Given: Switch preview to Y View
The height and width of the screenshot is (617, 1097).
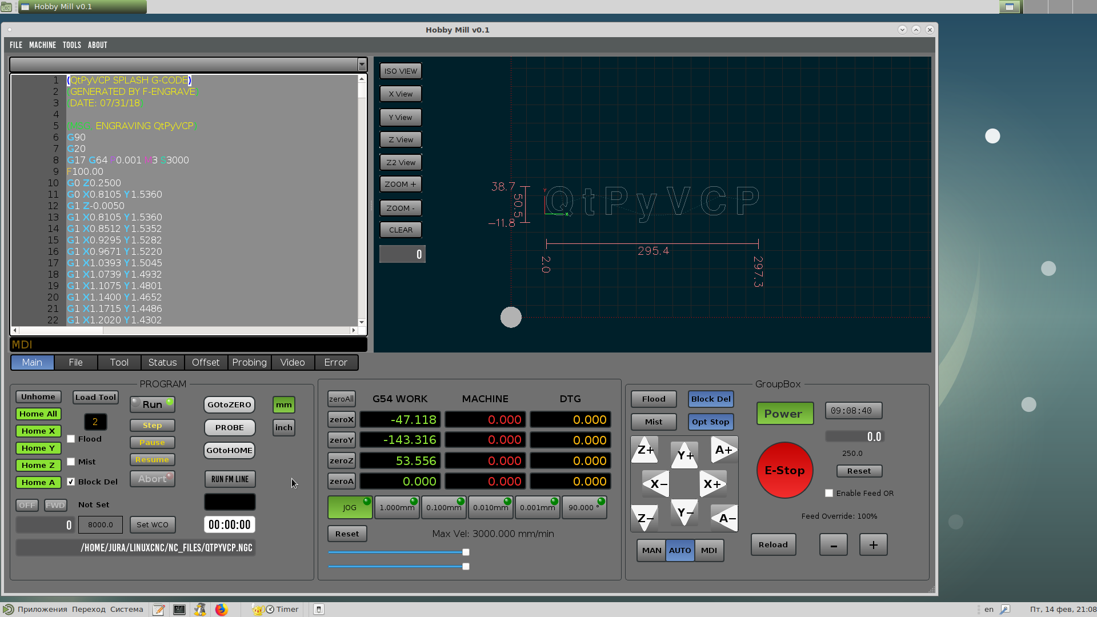Looking at the screenshot, I should (x=401, y=118).
